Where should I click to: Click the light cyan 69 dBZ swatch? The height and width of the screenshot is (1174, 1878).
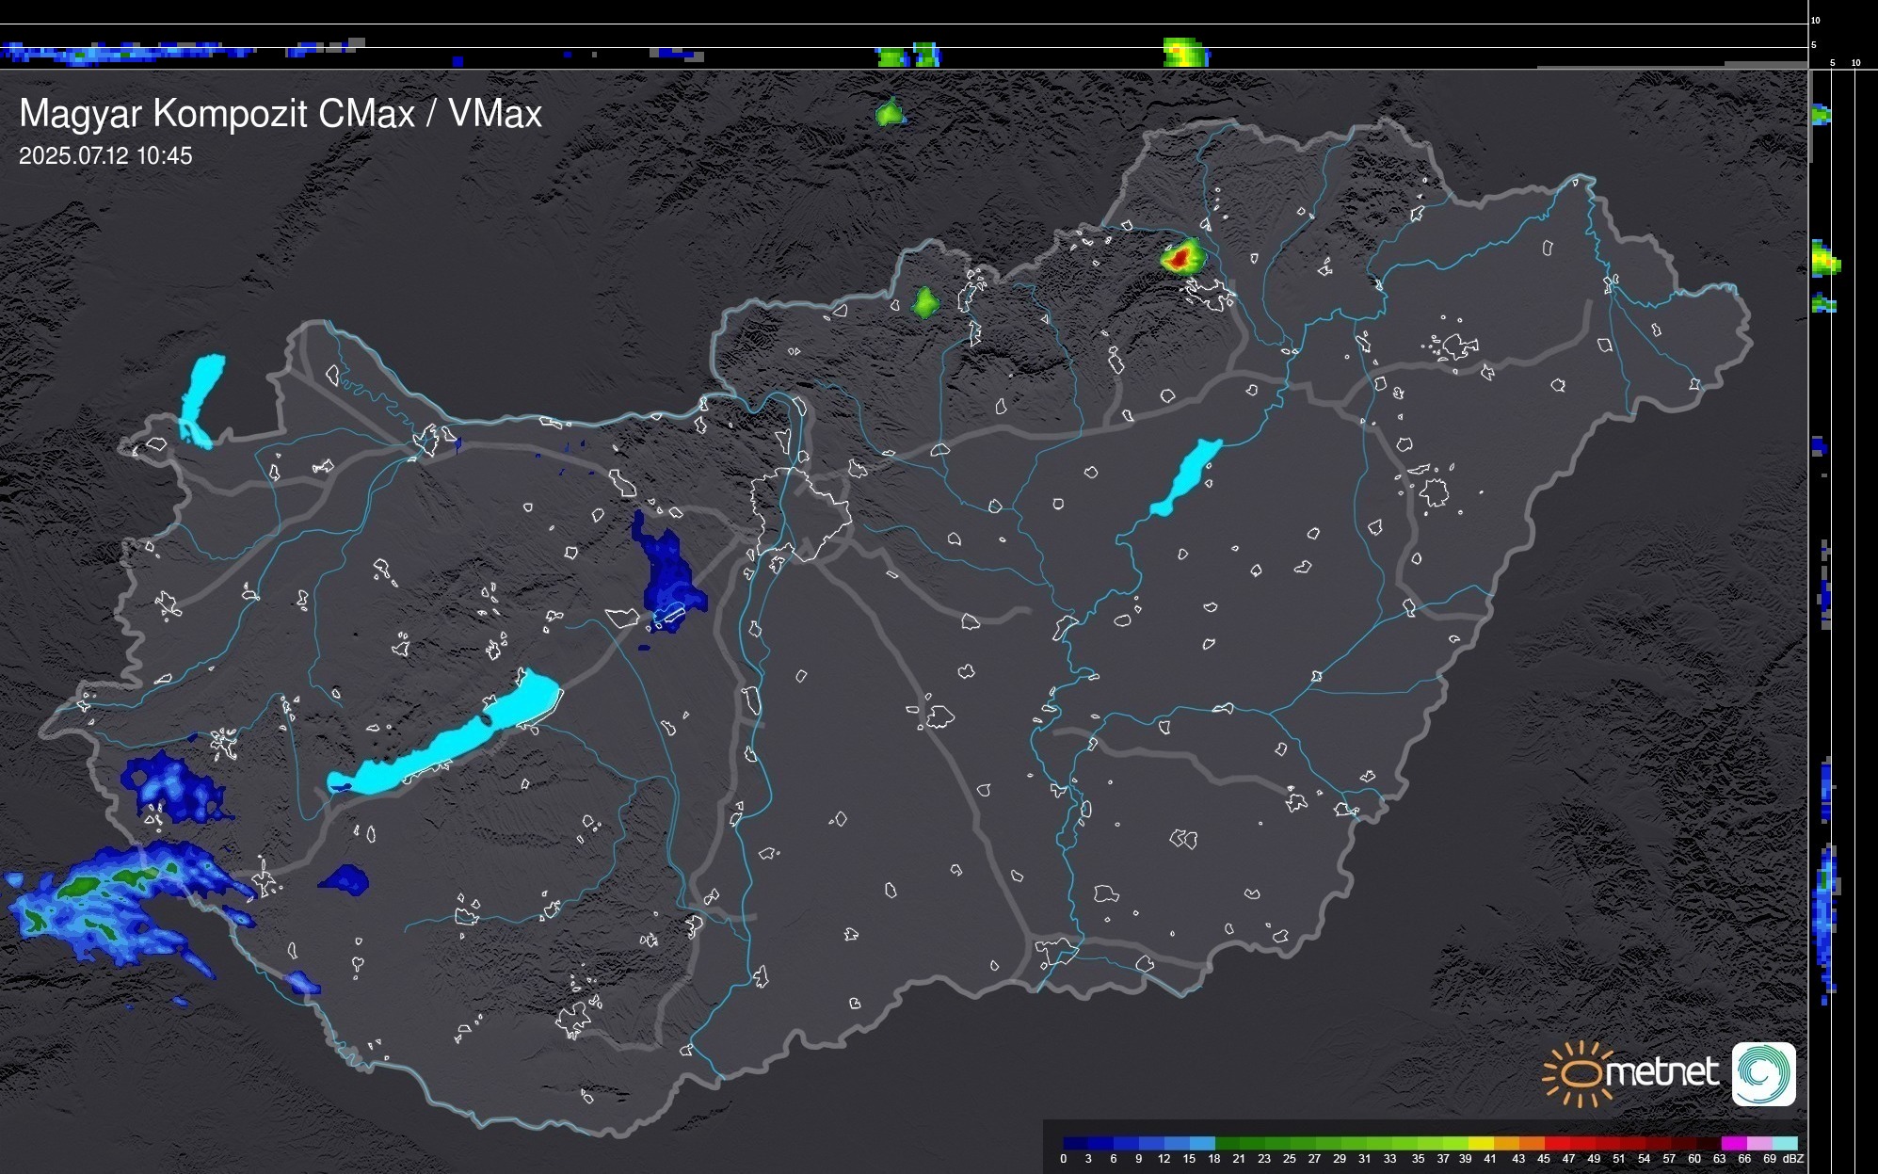pyautogui.click(x=1784, y=1143)
